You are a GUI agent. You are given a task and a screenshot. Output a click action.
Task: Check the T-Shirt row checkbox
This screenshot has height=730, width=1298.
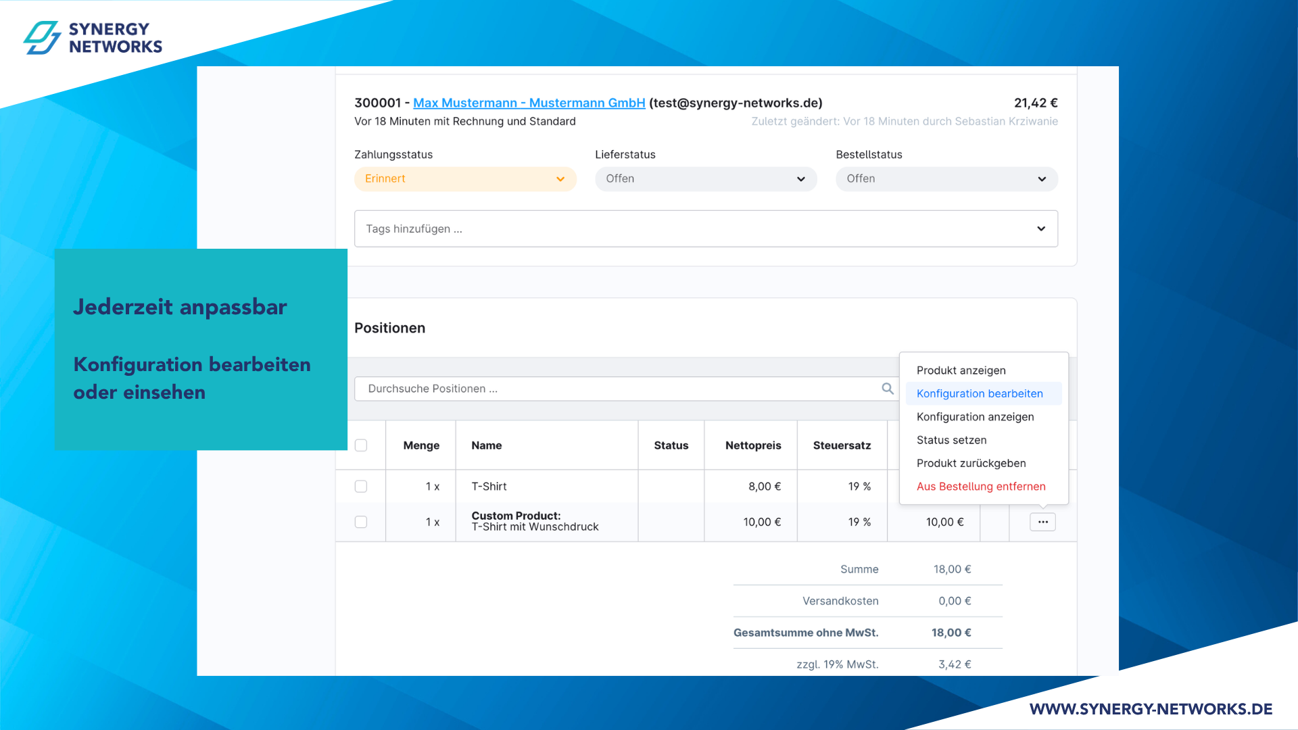pyautogui.click(x=361, y=487)
